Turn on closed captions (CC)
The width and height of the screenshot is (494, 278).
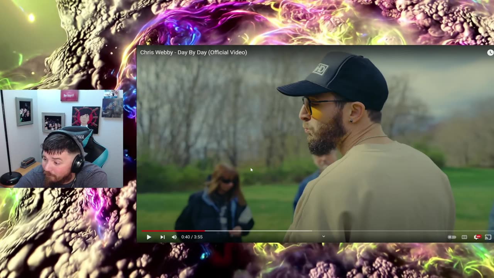coord(464,237)
